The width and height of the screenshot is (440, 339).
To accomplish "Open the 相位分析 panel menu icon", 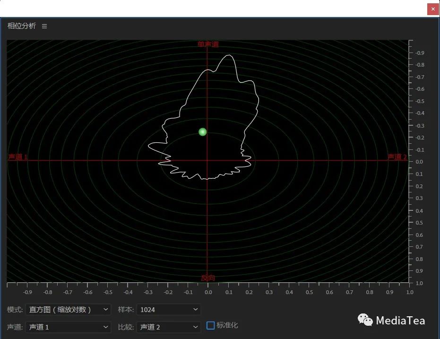I will click(x=44, y=26).
